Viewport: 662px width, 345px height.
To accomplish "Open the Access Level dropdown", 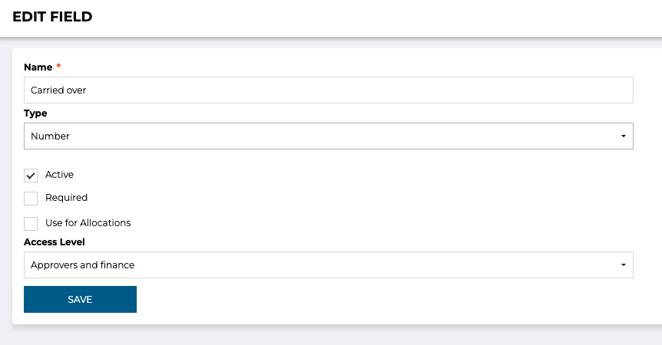I will 328,264.
